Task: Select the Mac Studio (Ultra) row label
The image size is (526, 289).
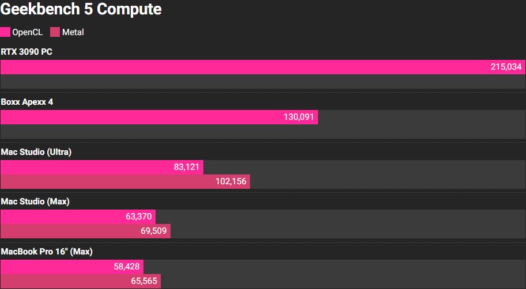Action: click(36, 152)
